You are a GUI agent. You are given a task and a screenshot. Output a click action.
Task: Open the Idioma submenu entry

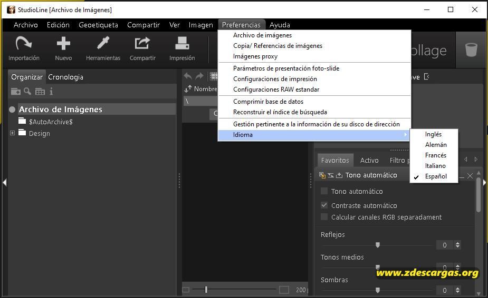coord(314,135)
